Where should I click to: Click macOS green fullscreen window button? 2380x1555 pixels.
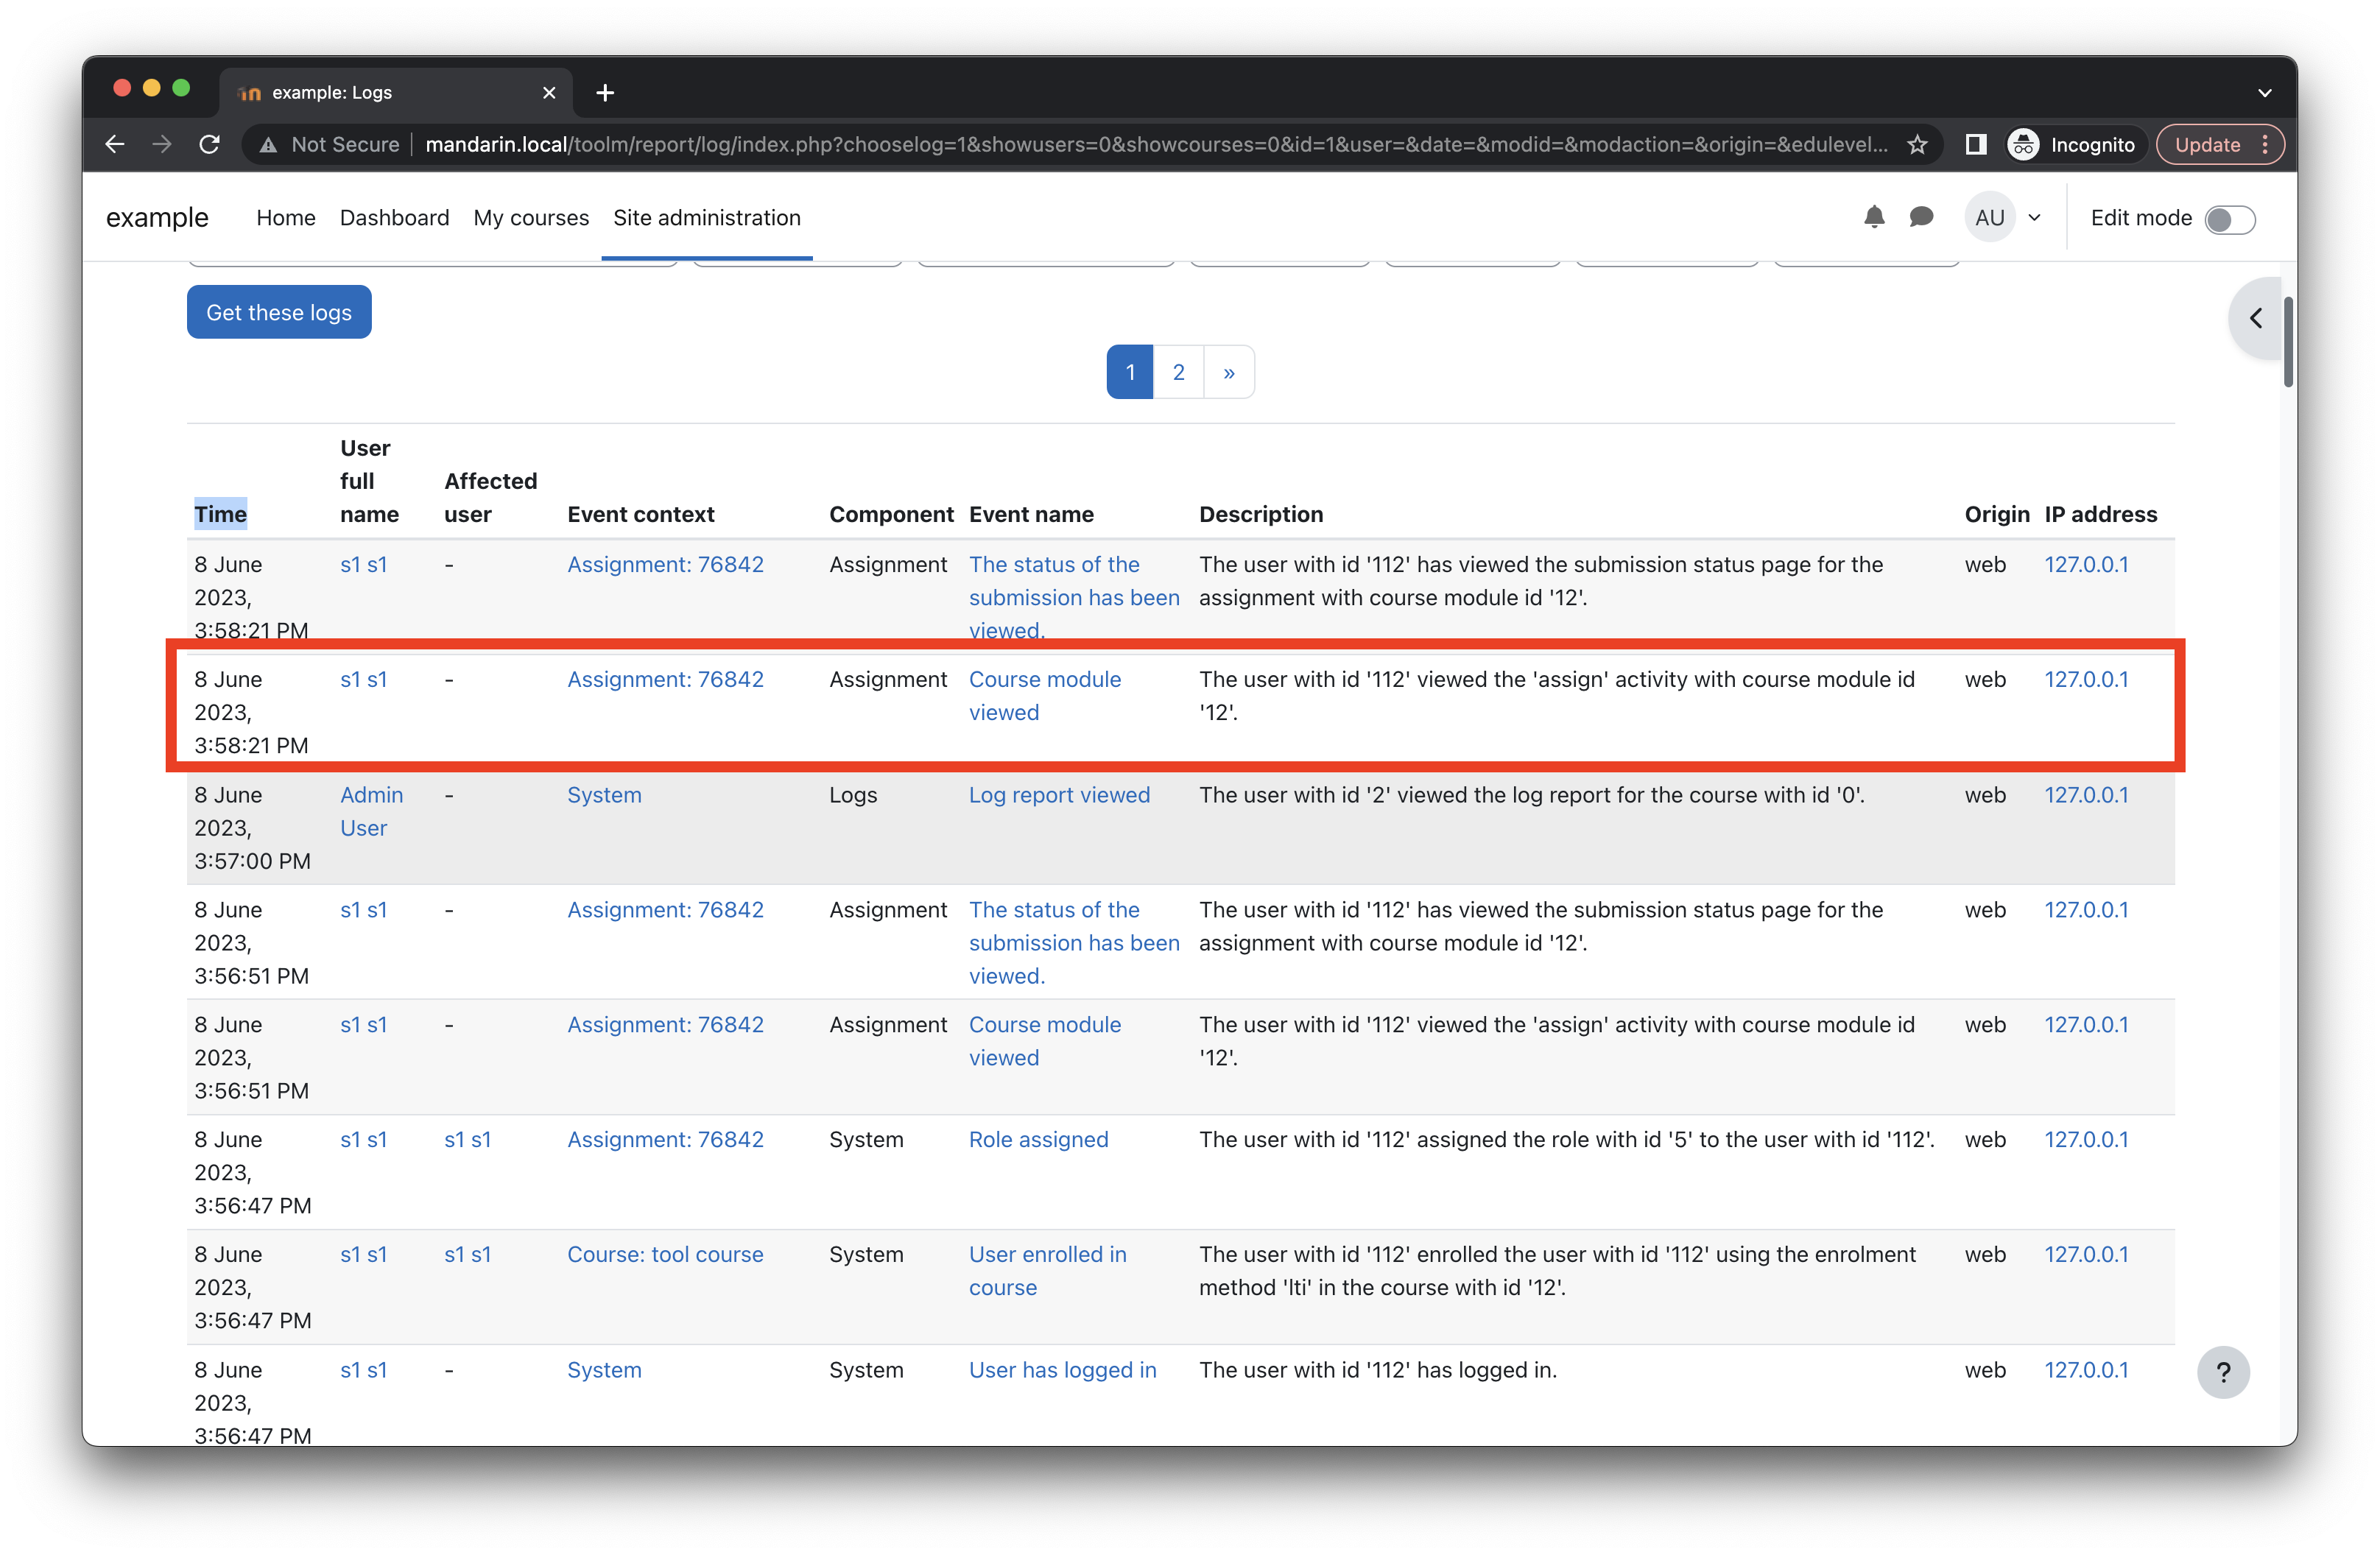181,88
